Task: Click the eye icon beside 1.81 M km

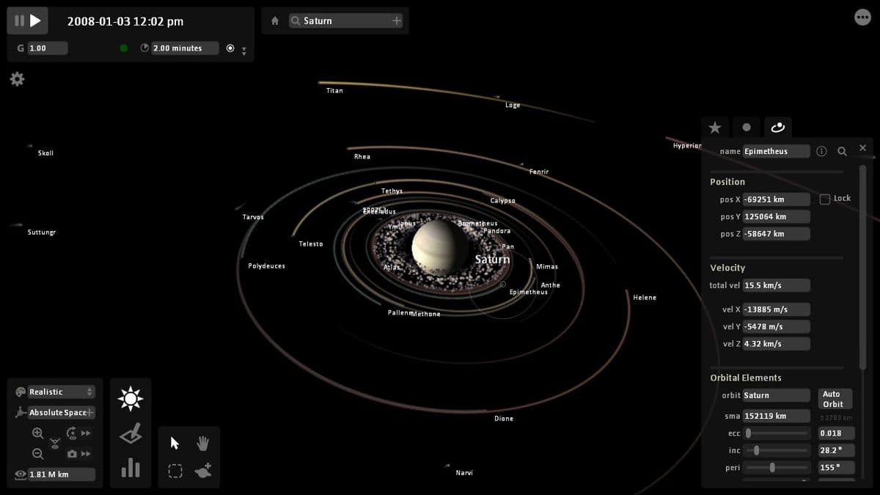Action: tap(20, 474)
